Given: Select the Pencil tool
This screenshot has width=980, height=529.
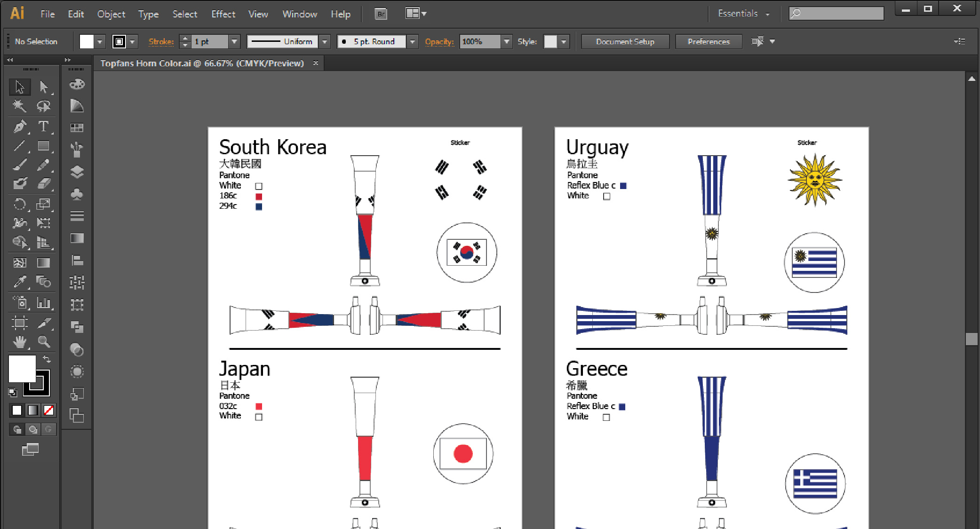Looking at the screenshot, I should [44, 165].
